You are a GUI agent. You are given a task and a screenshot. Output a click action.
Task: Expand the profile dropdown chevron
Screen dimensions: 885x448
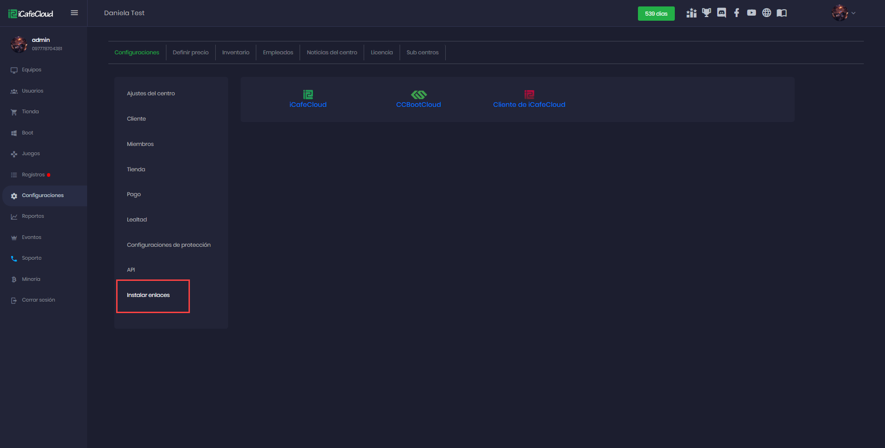click(854, 13)
